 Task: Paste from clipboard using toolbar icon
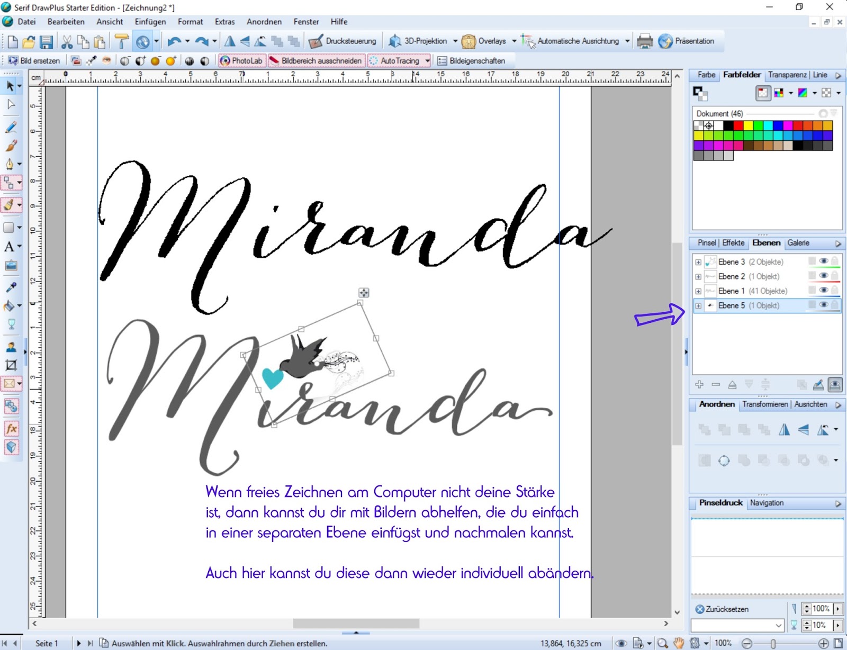[100, 41]
